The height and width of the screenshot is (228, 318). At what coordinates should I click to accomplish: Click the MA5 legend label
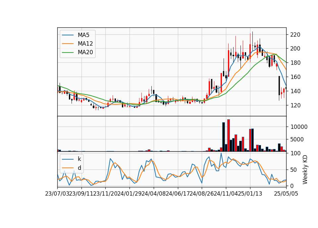(x=83, y=35)
